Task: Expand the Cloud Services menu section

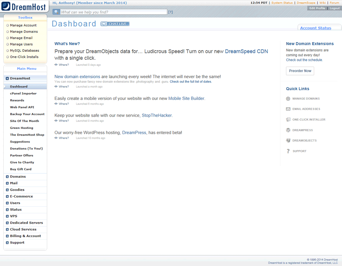Action: point(7,230)
